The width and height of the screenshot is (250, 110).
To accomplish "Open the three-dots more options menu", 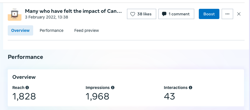I will click(x=227, y=14).
